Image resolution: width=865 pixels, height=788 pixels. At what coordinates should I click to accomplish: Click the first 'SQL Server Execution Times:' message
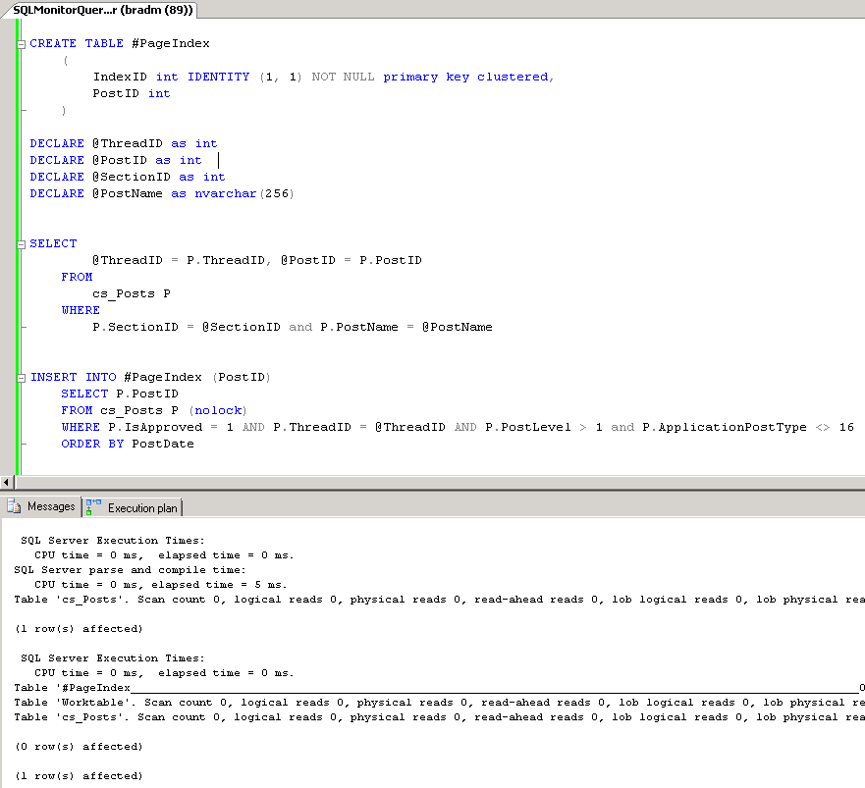click(113, 541)
